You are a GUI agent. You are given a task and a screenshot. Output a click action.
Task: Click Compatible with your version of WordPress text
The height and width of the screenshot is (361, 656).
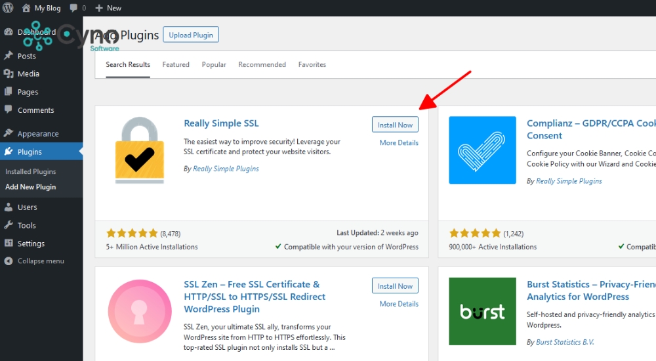coord(351,247)
